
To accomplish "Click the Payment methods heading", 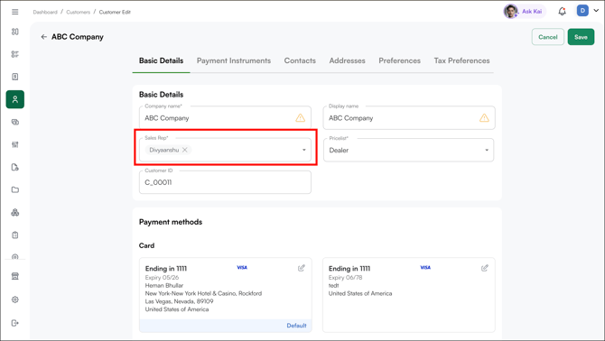I will click(171, 222).
